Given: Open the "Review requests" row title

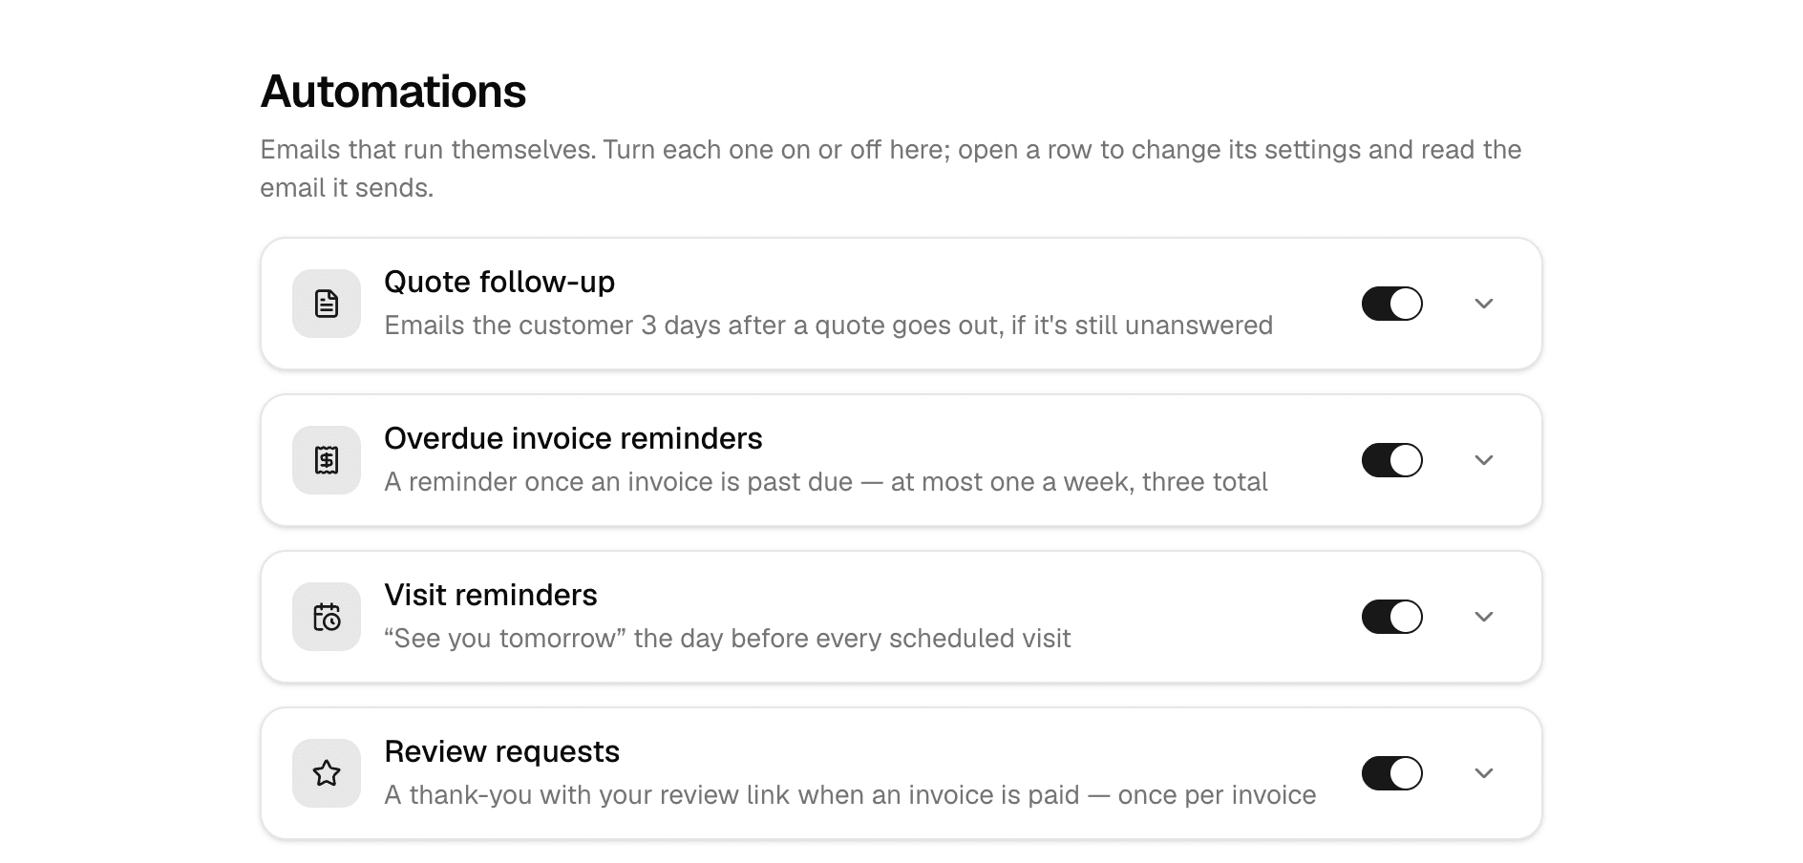Looking at the screenshot, I should (502, 751).
